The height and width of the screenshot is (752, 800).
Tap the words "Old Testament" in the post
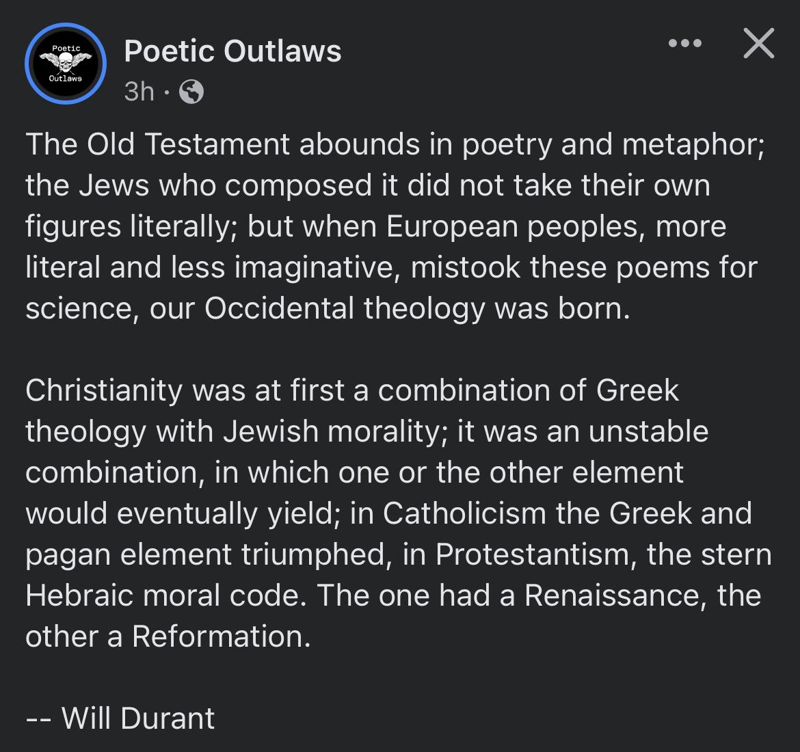coord(188,144)
